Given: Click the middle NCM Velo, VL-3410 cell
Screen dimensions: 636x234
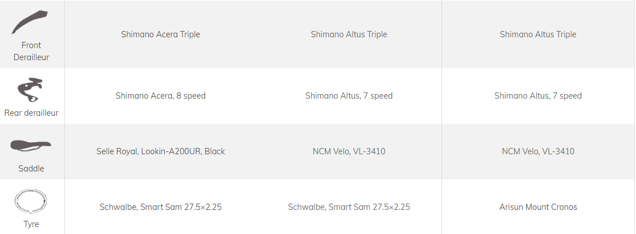Looking at the screenshot, I should tap(349, 151).
